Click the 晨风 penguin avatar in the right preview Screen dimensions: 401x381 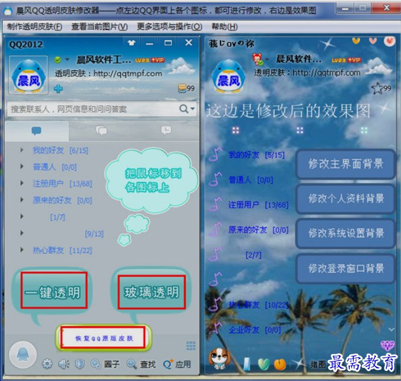[x=228, y=75]
